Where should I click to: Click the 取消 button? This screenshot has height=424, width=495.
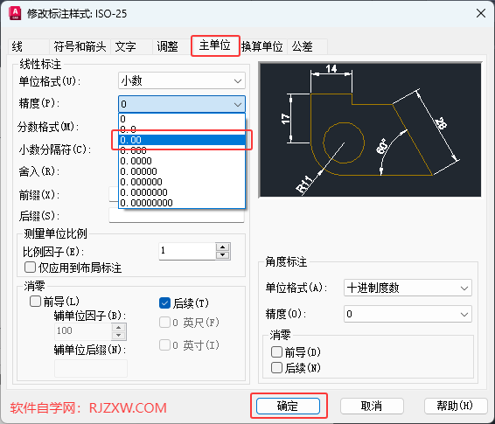click(x=372, y=406)
